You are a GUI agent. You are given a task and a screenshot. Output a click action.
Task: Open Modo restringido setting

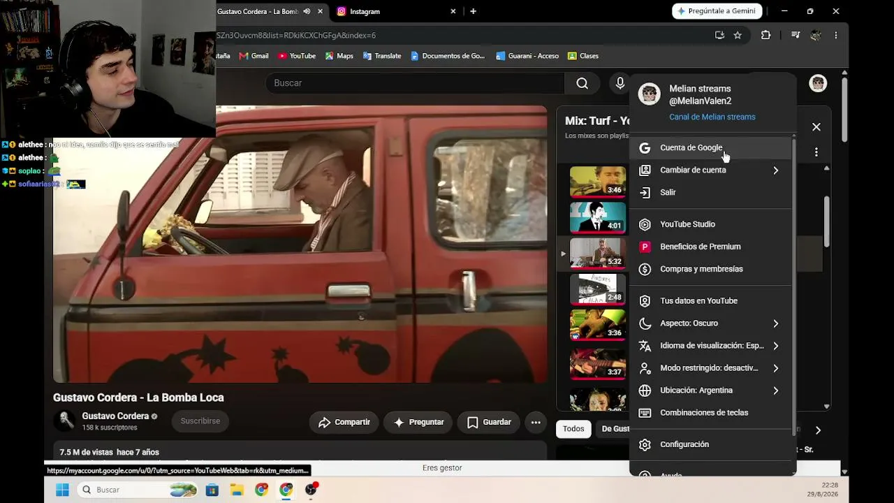pyautogui.click(x=711, y=368)
